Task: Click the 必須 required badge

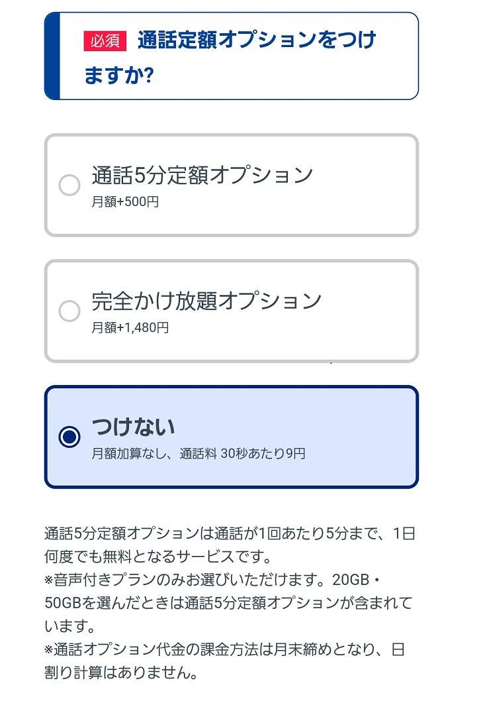Action: 106,40
